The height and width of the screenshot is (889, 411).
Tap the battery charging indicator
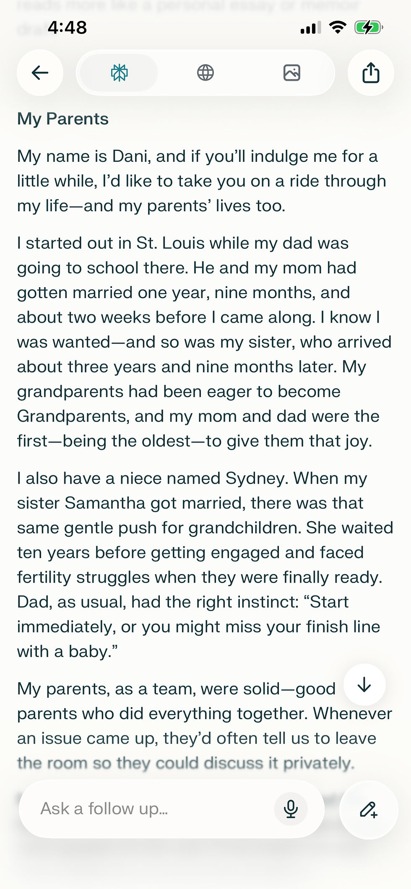tap(368, 28)
